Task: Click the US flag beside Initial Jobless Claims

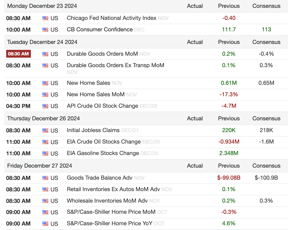Action: point(45,130)
